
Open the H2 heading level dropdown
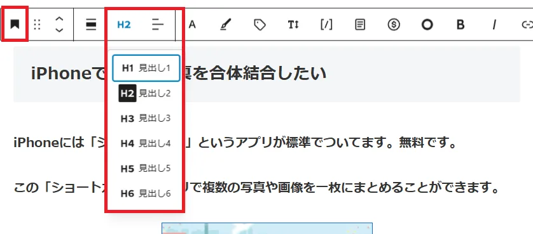tap(124, 25)
